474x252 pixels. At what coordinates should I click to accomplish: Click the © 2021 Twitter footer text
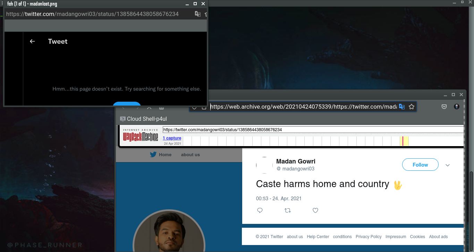269,237
